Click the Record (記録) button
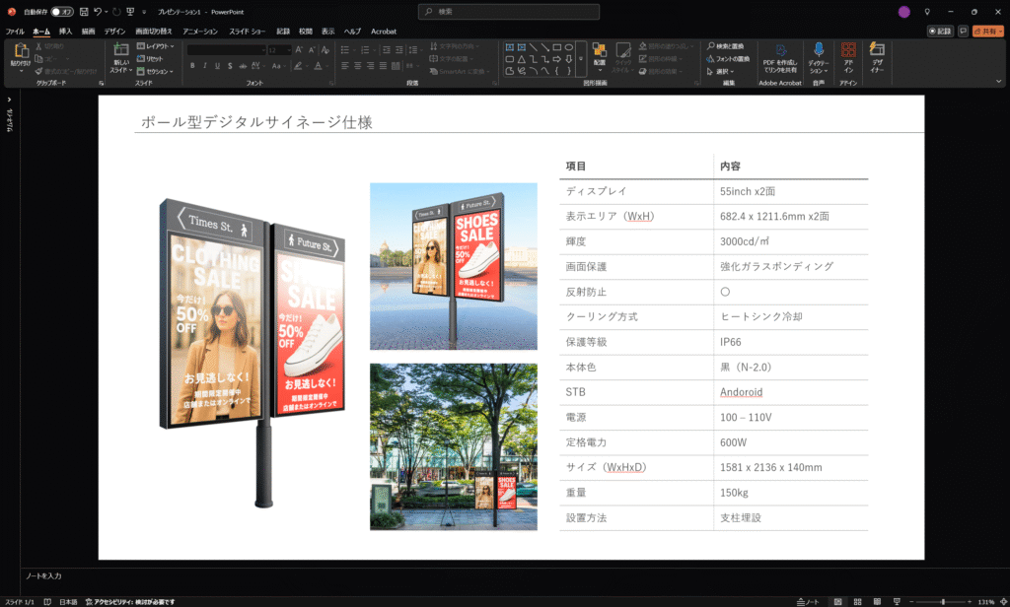Screen dimensions: 1010x607 click(940, 32)
